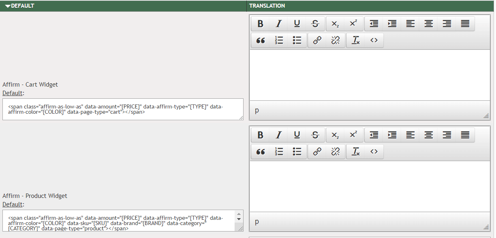Click the Product Widget textarea scroll-down arrow
496x238 pixels.
[x=239, y=219]
